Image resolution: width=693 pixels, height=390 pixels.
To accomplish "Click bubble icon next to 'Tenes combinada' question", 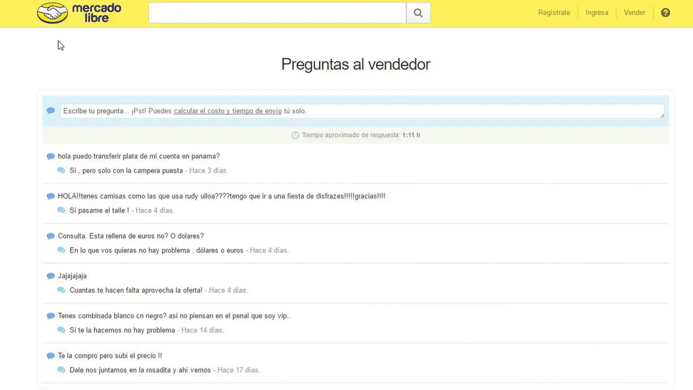I will tap(50, 316).
